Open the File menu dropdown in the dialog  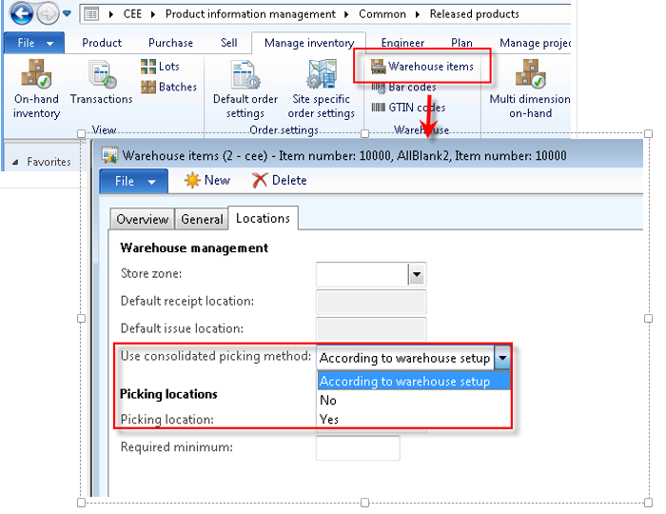pos(133,181)
